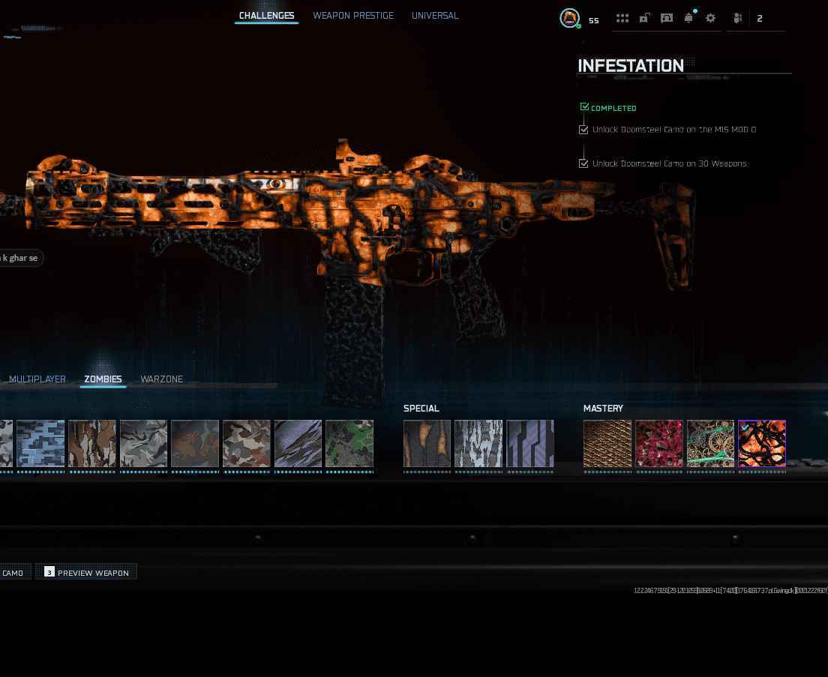Select the Multiplayer camo category
828x677 pixels.
(x=37, y=379)
